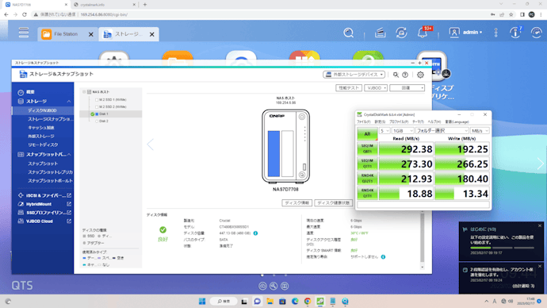The width and height of the screenshot is (547, 308).
Task: Open Edge browser on the taskbar
Action: point(295,302)
